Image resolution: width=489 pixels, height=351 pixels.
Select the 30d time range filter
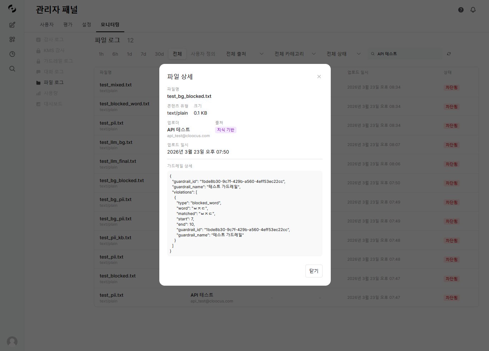(159, 54)
